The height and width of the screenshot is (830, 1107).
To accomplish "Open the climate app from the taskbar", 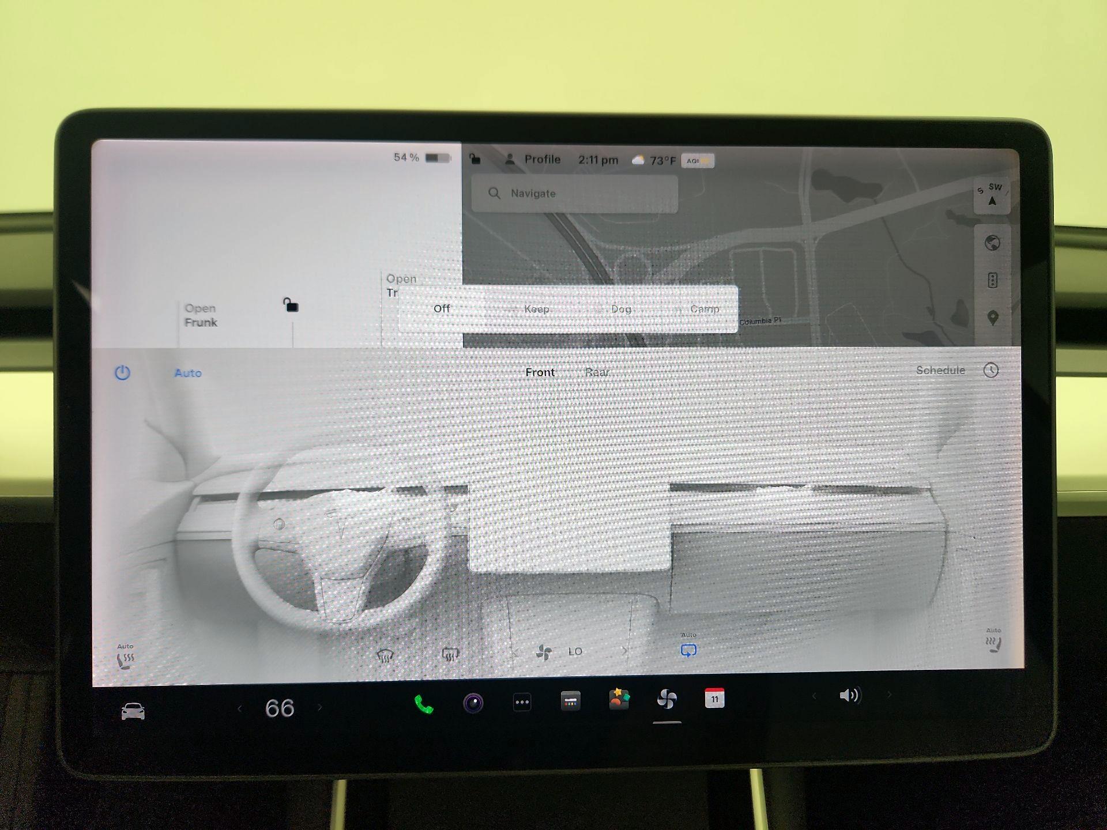I will pyautogui.click(x=666, y=700).
